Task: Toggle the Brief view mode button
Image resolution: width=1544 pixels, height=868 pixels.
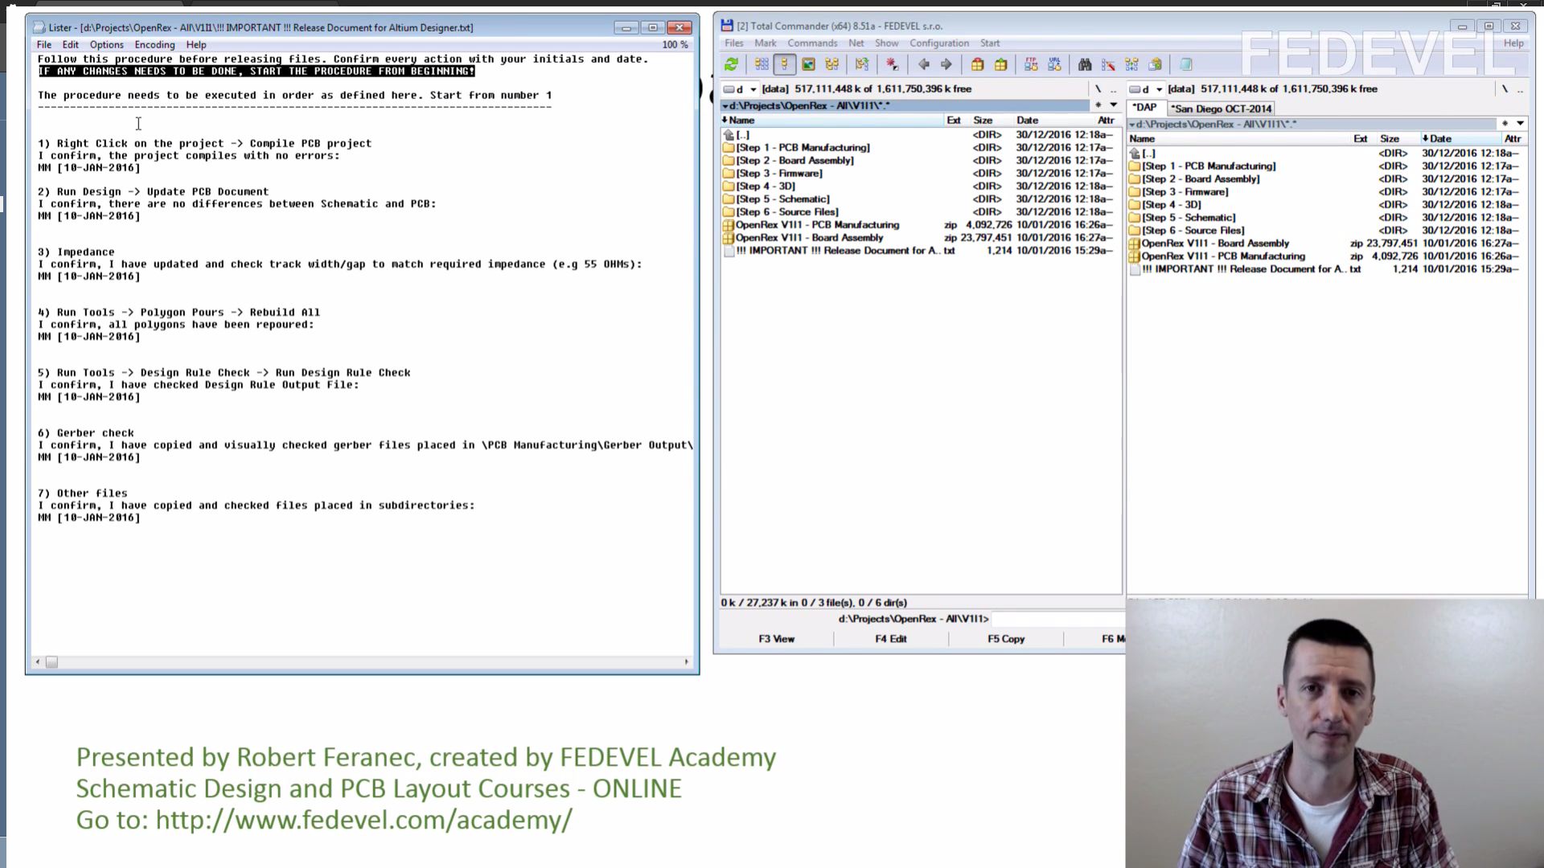Action: tap(761, 64)
